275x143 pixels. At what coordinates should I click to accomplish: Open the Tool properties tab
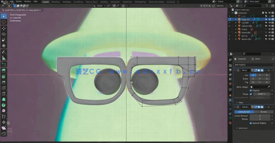click(230, 60)
